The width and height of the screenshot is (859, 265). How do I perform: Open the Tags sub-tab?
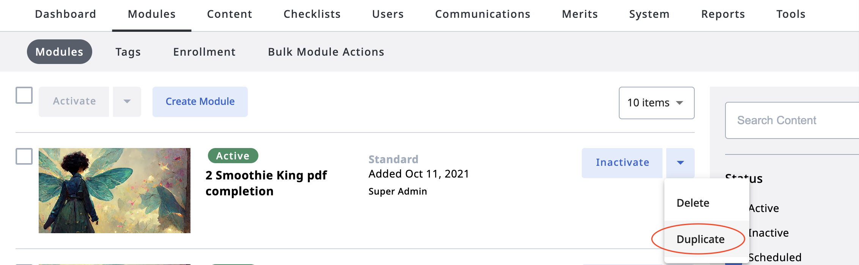[x=128, y=52]
